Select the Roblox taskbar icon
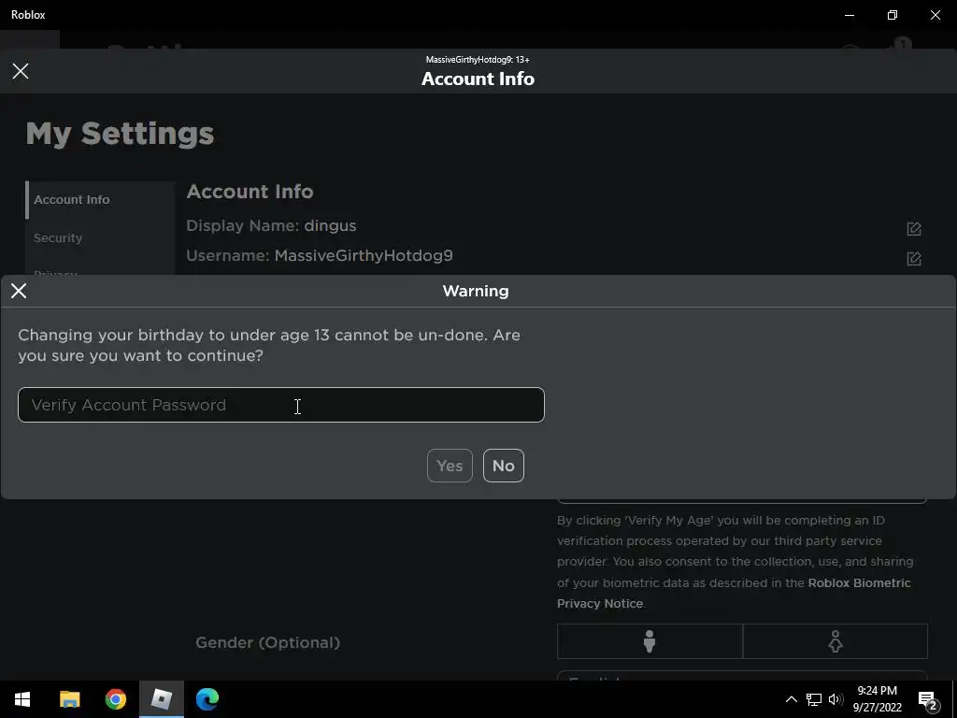This screenshot has width=957, height=718. click(161, 699)
